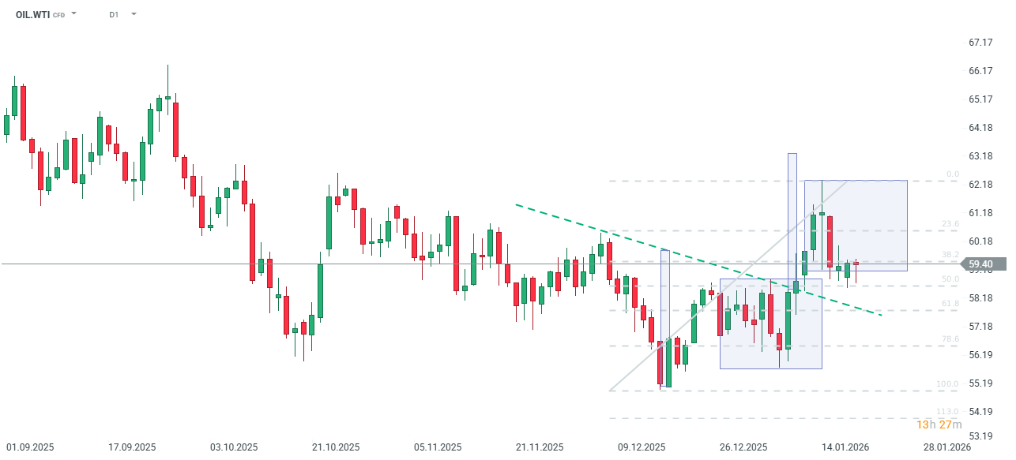Click the 38.2 Fibonacci level label
1016x460 pixels.
(x=950, y=254)
